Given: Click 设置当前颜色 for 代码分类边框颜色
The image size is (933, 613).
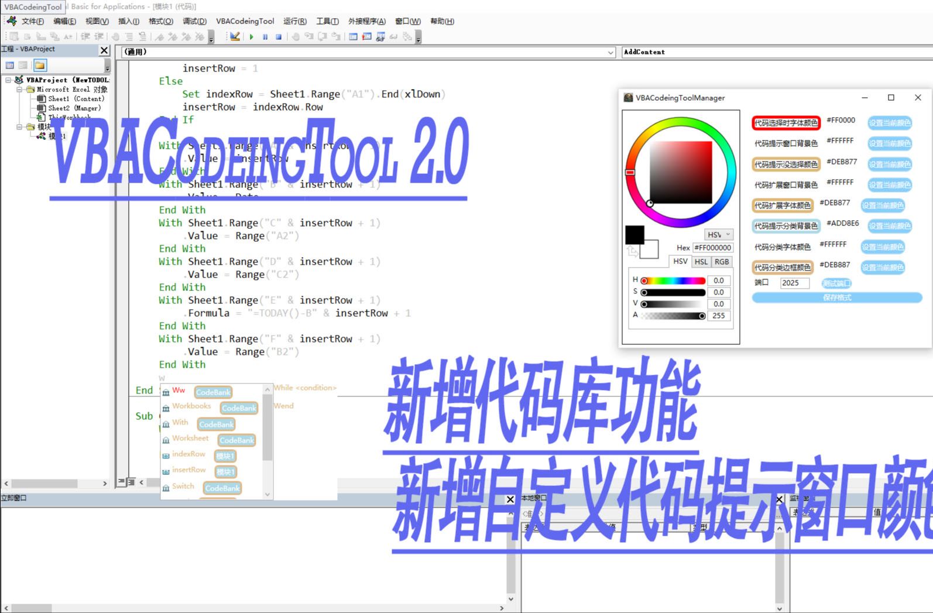Looking at the screenshot, I should (883, 268).
